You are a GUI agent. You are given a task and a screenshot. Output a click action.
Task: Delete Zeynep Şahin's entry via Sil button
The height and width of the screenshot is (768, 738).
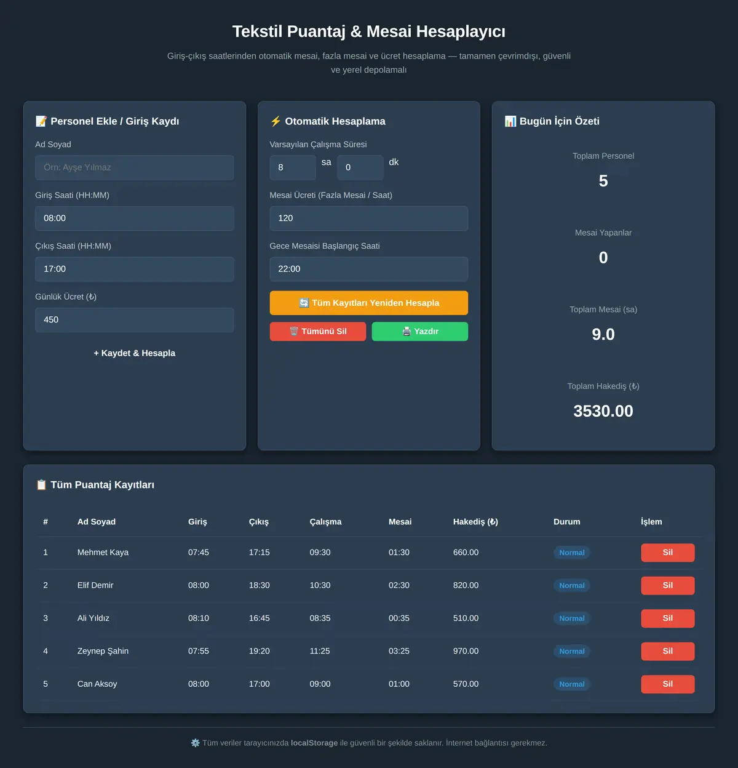coord(668,651)
